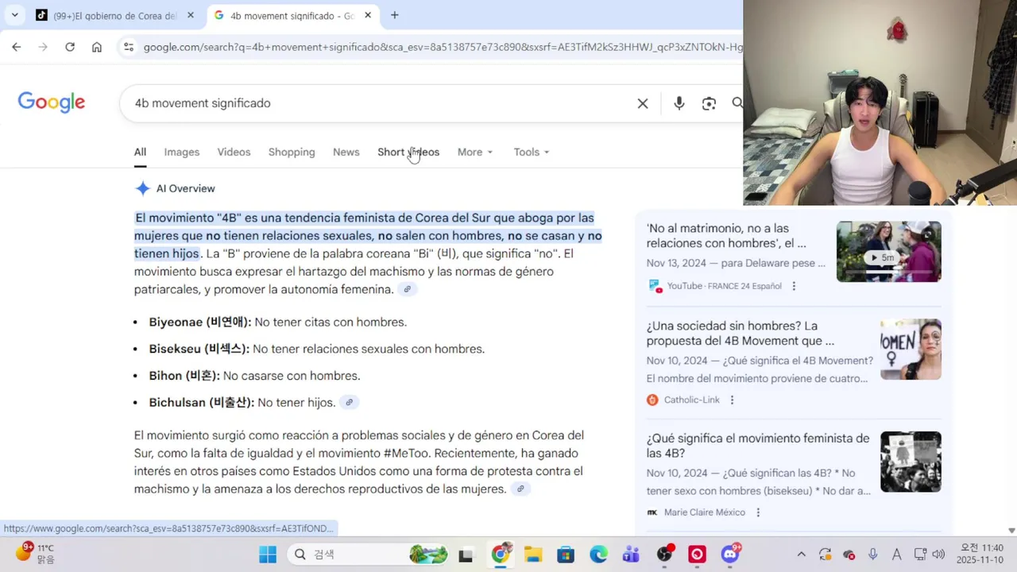Click the taskbar search box 검색
This screenshot has height=572, width=1017.
coord(367,555)
